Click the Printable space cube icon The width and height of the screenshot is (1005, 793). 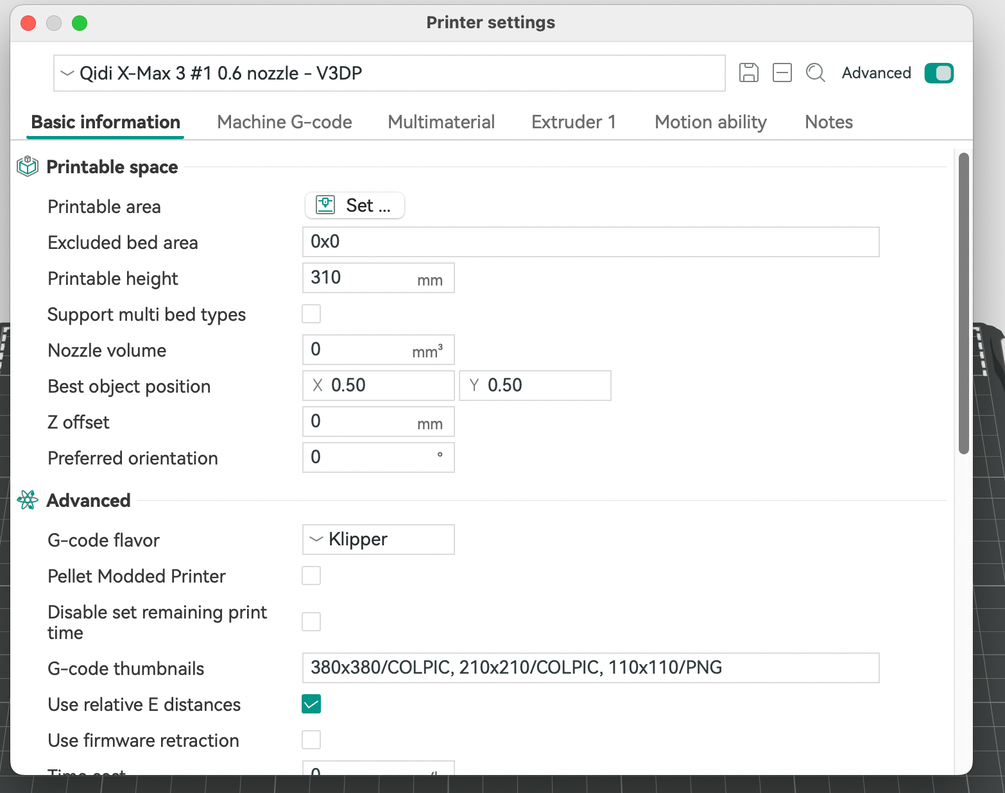click(x=28, y=167)
